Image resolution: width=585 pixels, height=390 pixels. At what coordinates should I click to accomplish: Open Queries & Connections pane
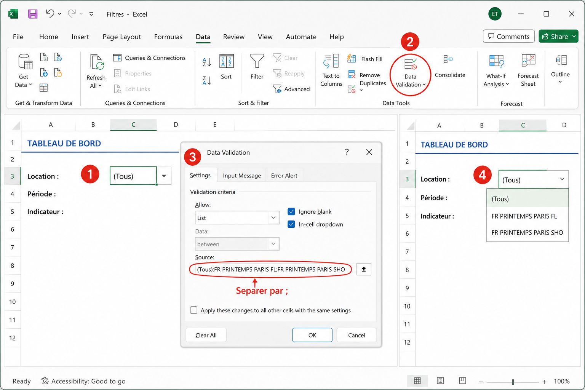[x=149, y=58]
